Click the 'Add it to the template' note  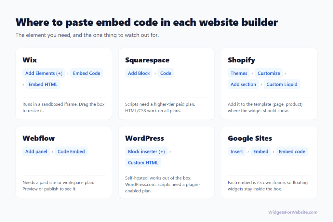265,107
